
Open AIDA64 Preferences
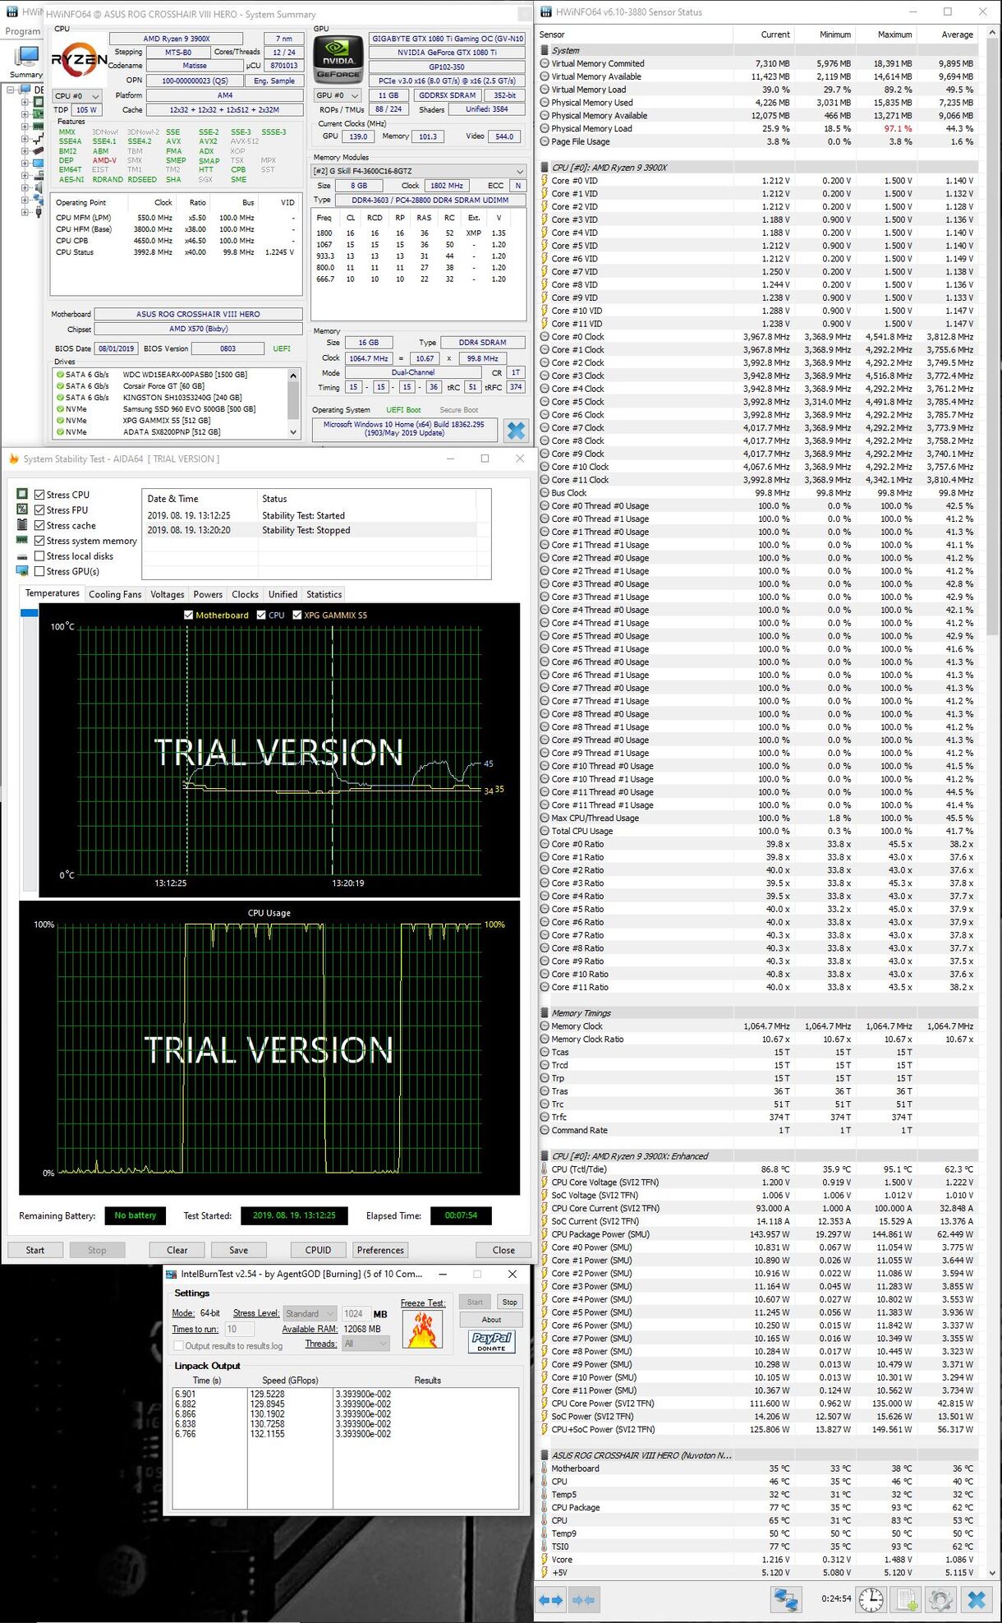tap(380, 1250)
